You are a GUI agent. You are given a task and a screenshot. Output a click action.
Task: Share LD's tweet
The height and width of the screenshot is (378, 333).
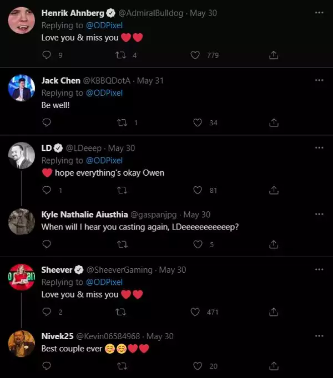(273, 190)
